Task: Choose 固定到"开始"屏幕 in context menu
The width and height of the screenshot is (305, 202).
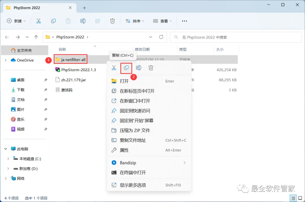Action: point(149,121)
